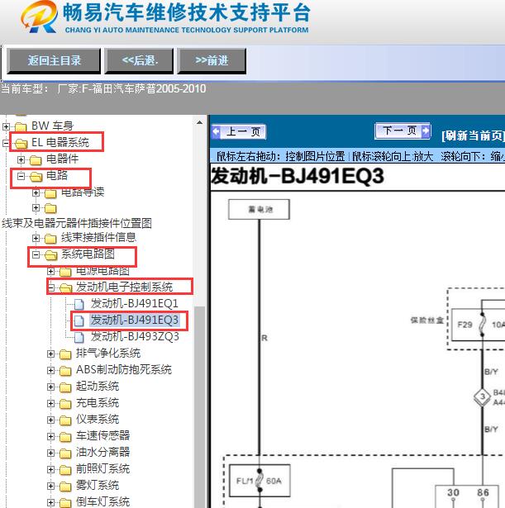
Task: Click the 刷新当前页 link
Action: coord(473,135)
